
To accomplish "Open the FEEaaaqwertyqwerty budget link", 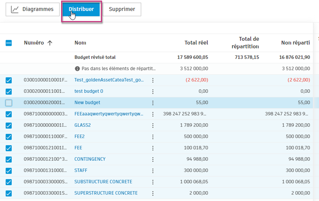I will point(109,114).
